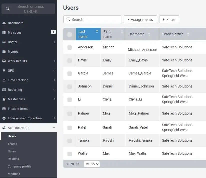The height and width of the screenshot is (178, 206).
Task: Open the Roles submenu item
Action: coord(12,151)
